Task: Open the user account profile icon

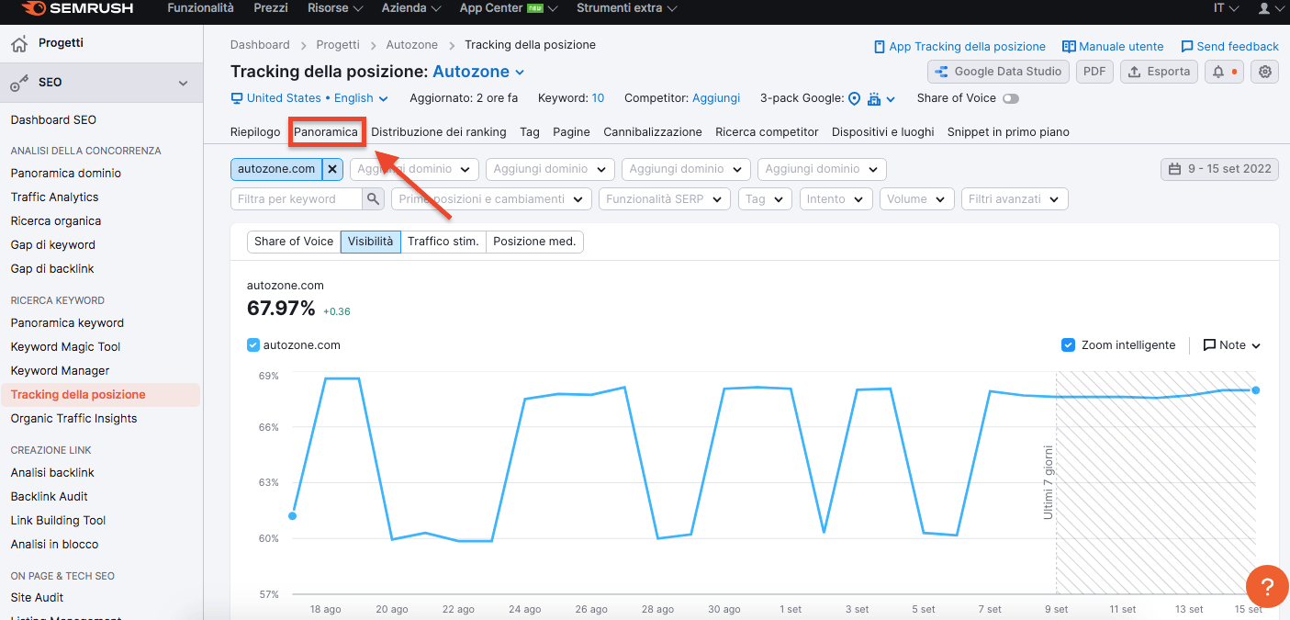Action: click(x=1264, y=8)
